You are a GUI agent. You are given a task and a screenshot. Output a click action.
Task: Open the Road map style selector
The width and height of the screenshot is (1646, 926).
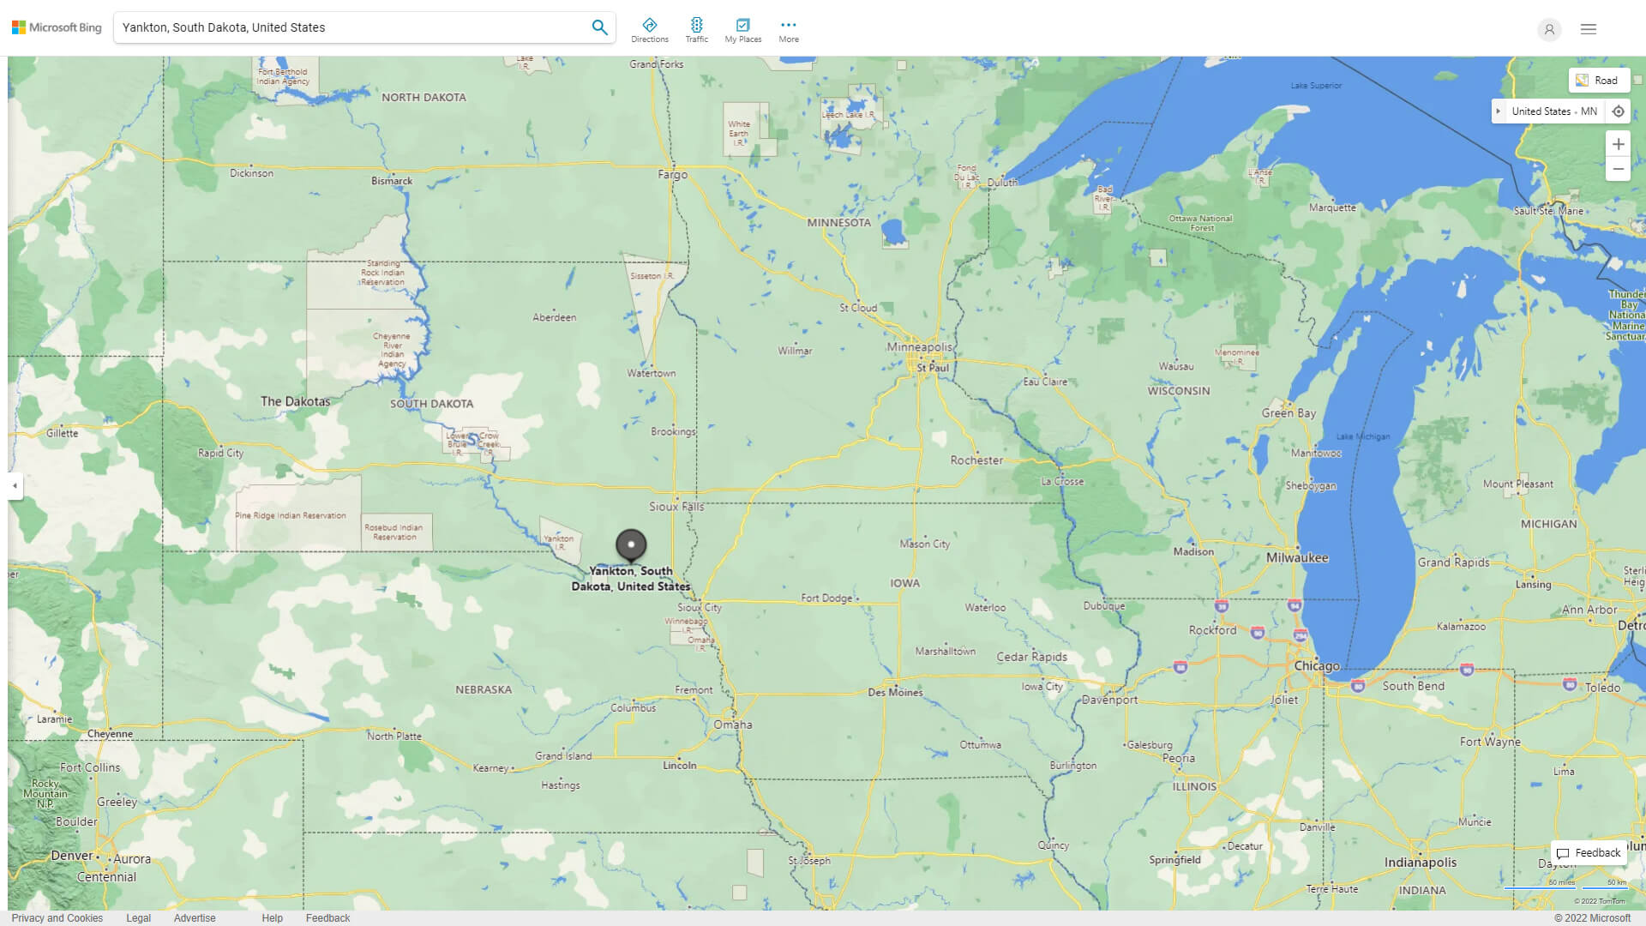[1599, 80]
